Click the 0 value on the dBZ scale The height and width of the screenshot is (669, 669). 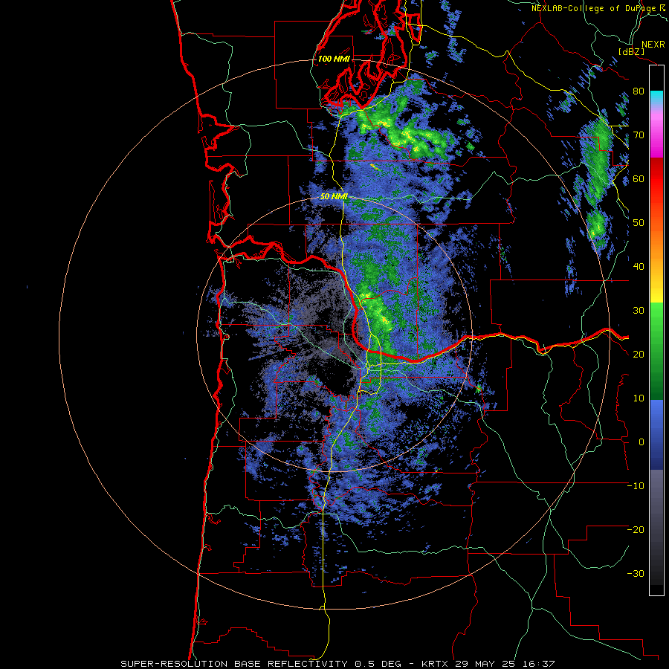pyautogui.click(x=641, y=442)
